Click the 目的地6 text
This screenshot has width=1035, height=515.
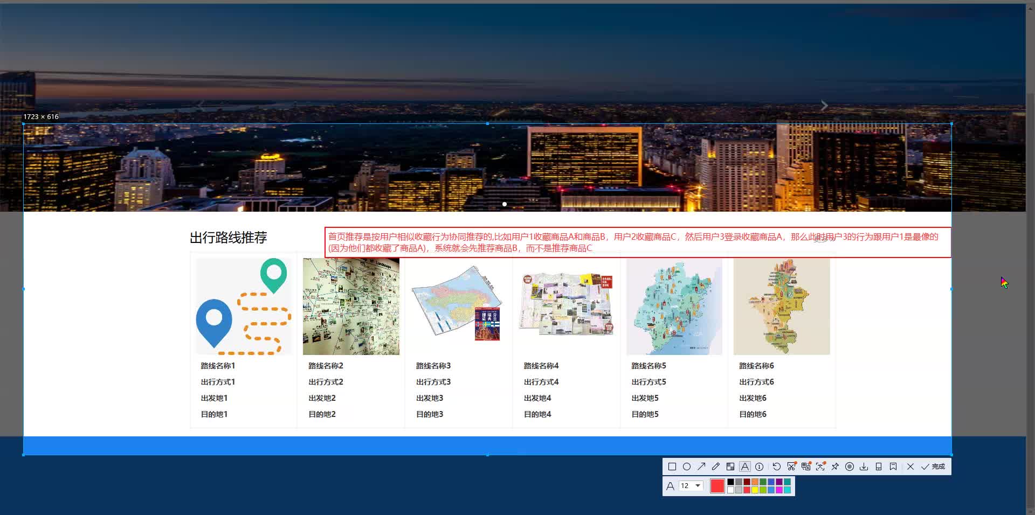click(753, 414)
